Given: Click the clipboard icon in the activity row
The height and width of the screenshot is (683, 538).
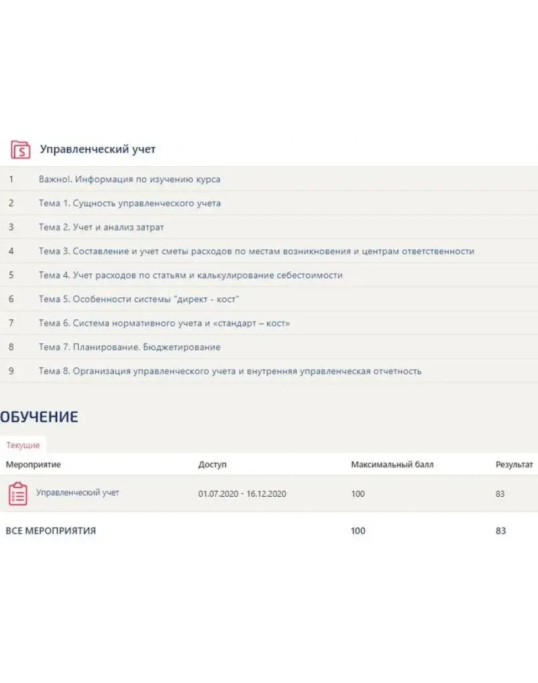Looking at the screenshot, I should tap(18, 494).
